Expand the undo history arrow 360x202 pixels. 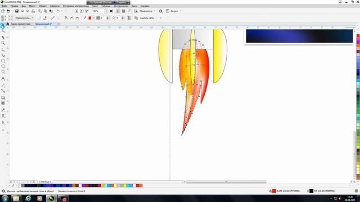tap(61, 11)
